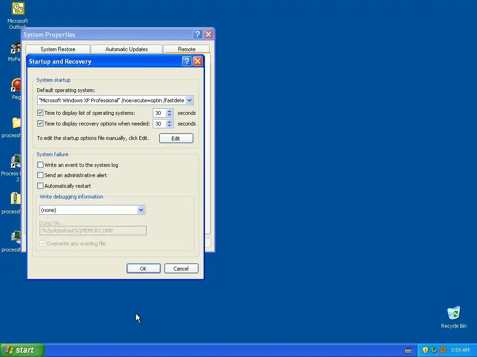Click the Cancel button
Viewport: 477px width, 357px height.
click(181, 269)
